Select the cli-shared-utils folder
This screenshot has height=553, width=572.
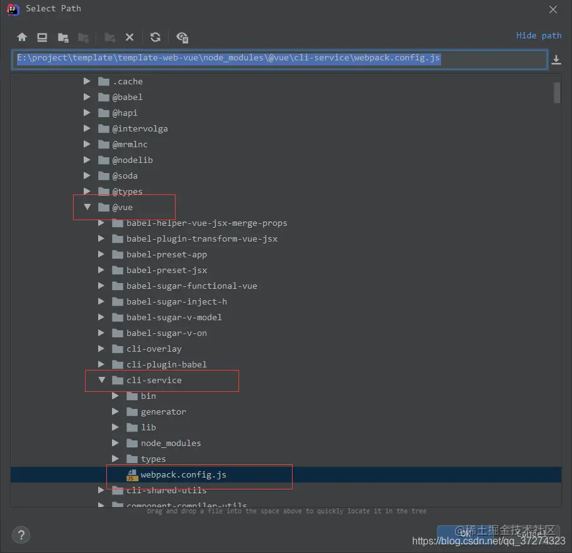[x=166, y=490]
